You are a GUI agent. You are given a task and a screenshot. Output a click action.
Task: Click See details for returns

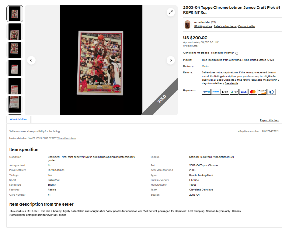tap(231, 83)
